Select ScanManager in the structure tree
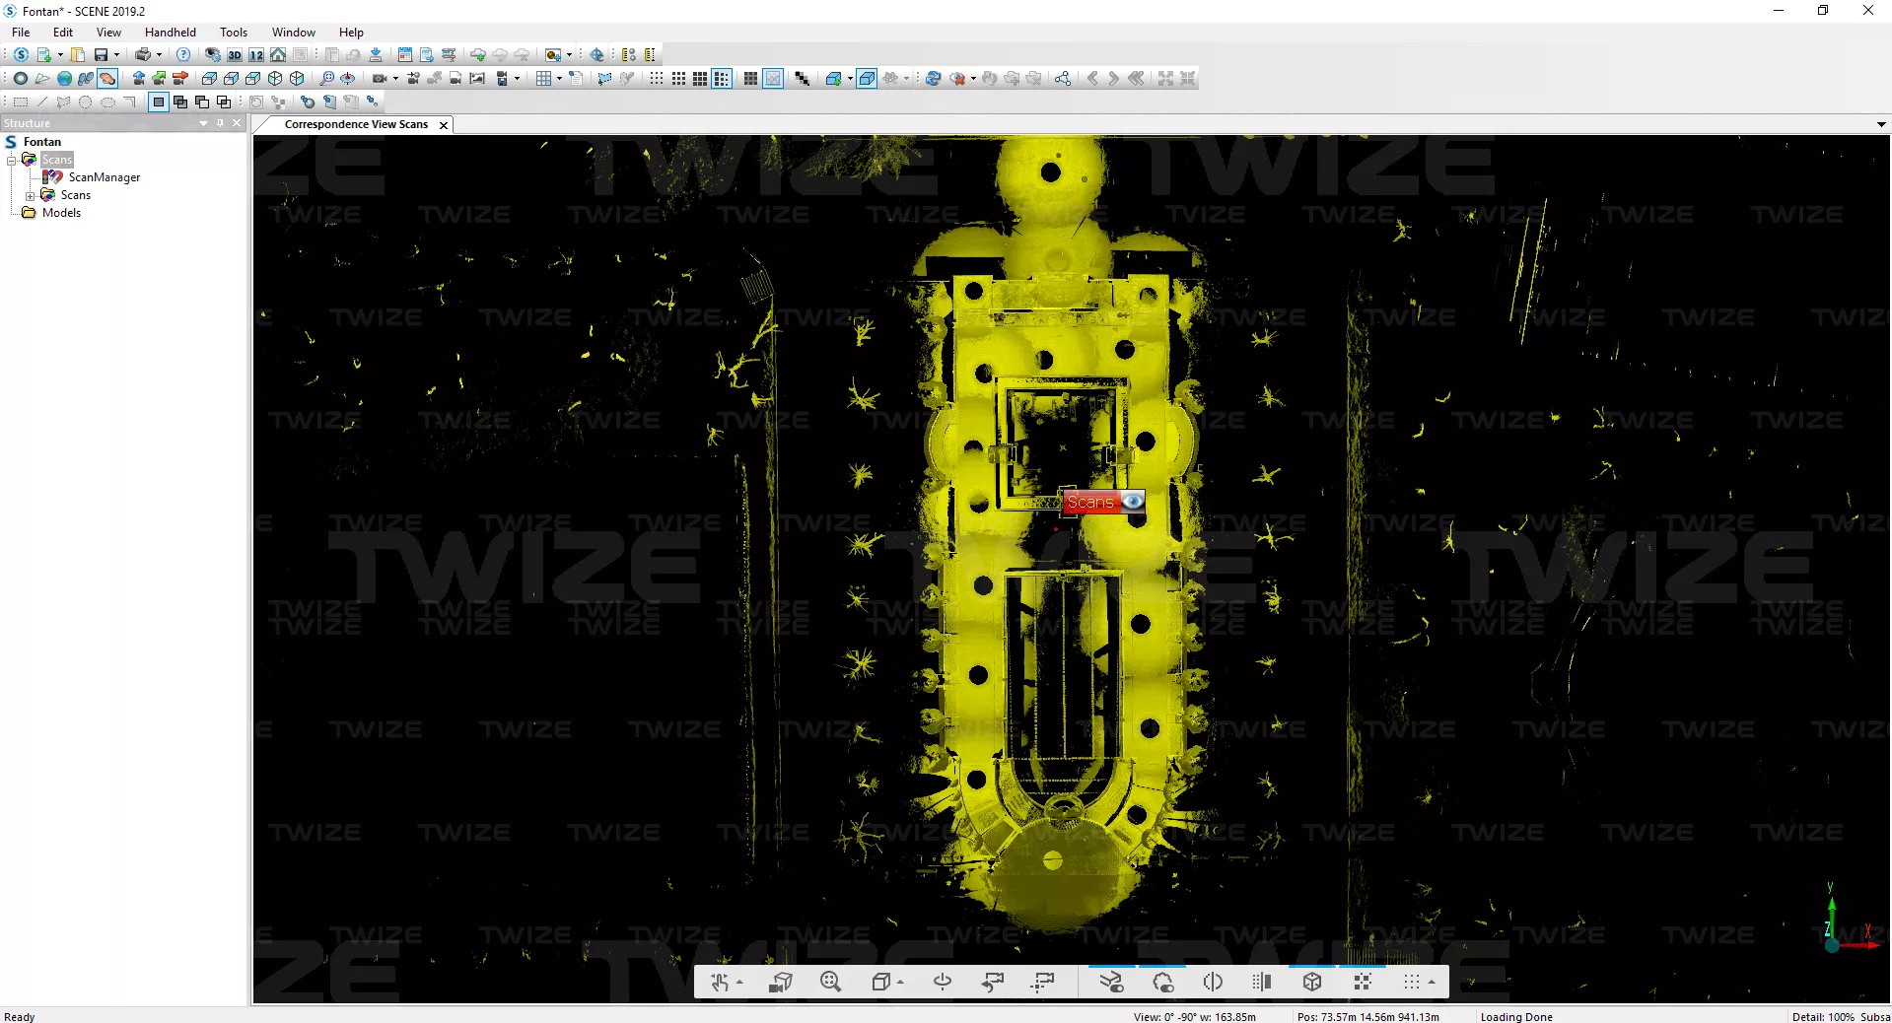Image resolution: width=1892 pixels, height=1023 pixels. 105,177
